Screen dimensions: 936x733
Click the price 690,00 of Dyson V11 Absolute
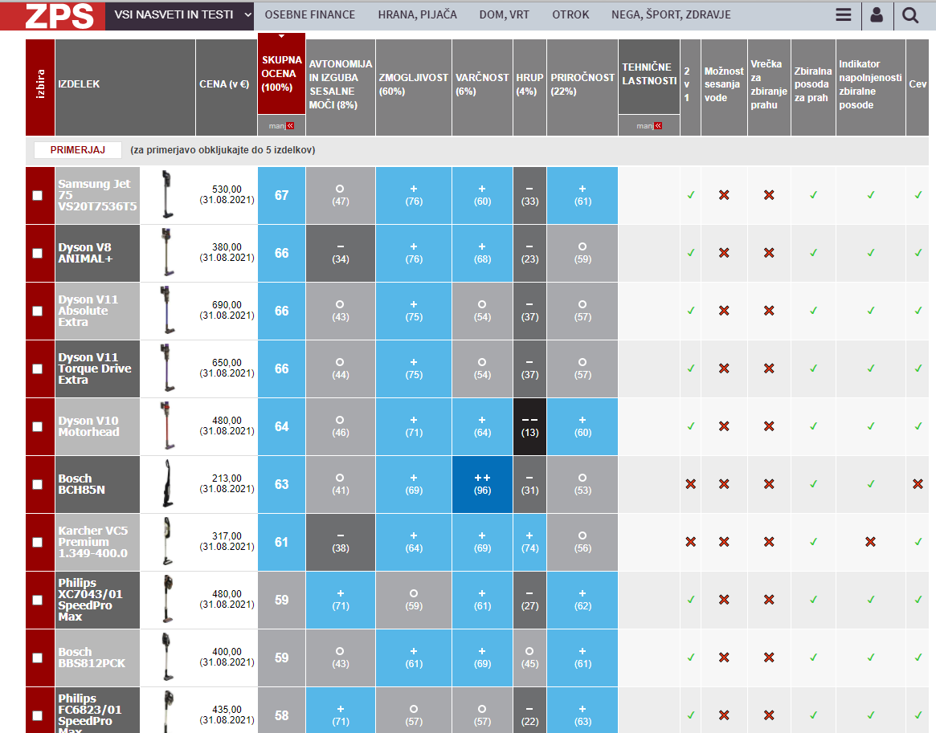tap(227, 305)
